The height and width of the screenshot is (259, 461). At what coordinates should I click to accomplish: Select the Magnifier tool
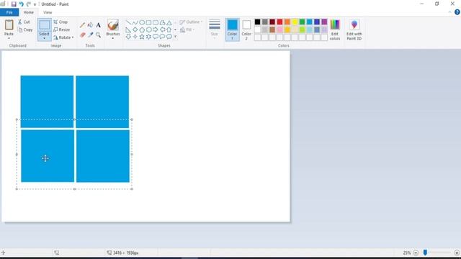98,35
